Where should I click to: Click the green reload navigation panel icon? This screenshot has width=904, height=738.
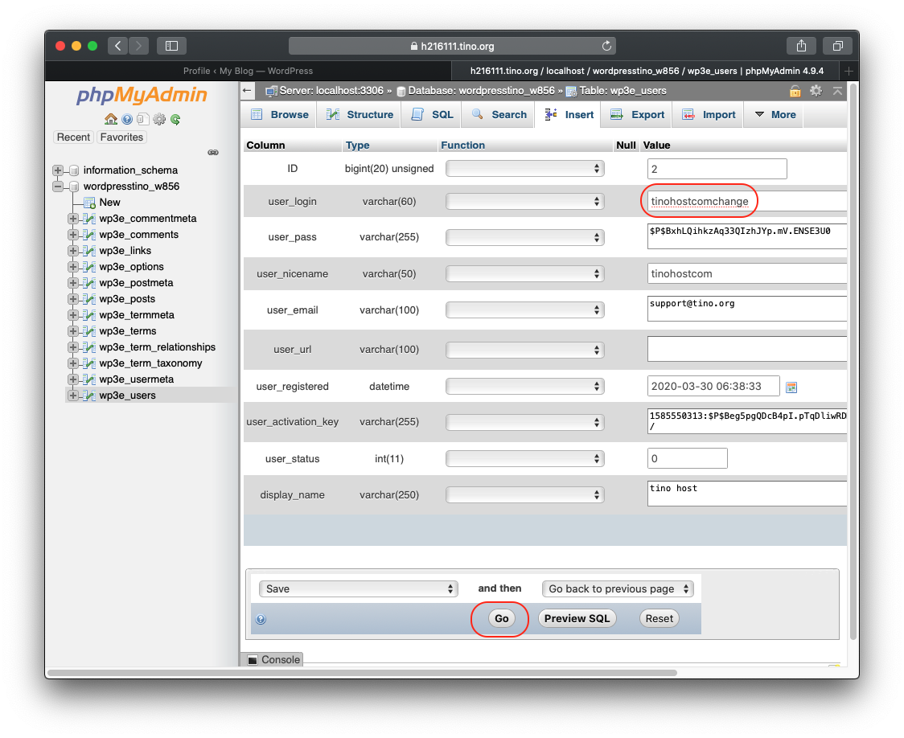175,119
